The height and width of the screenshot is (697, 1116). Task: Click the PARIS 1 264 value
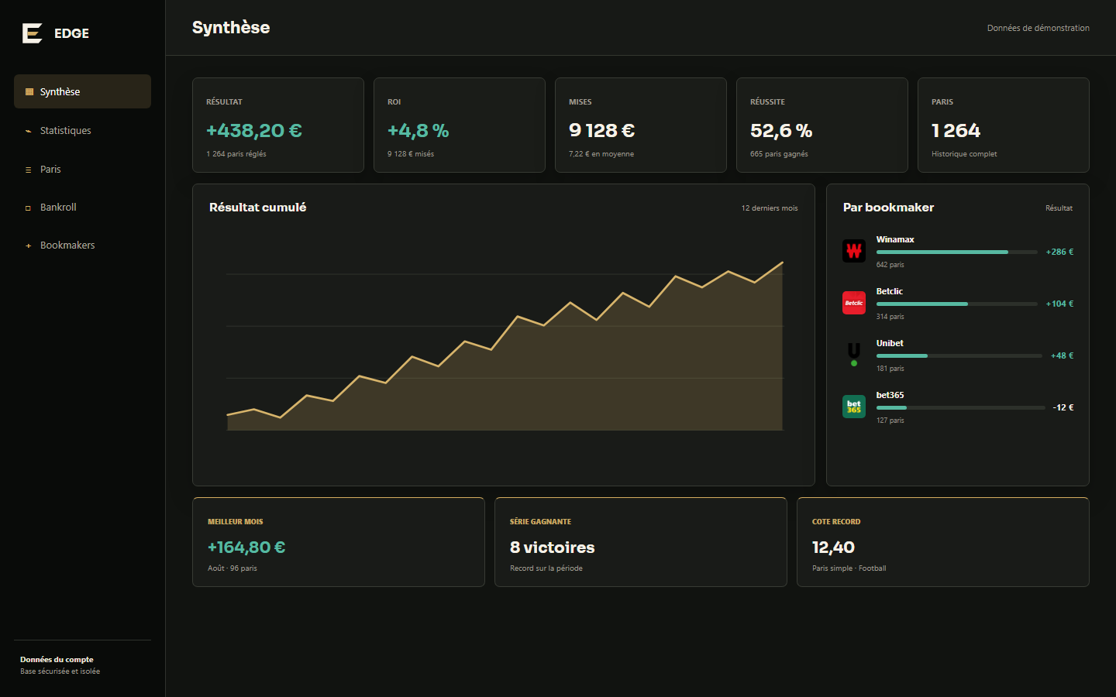coord(956,131)
